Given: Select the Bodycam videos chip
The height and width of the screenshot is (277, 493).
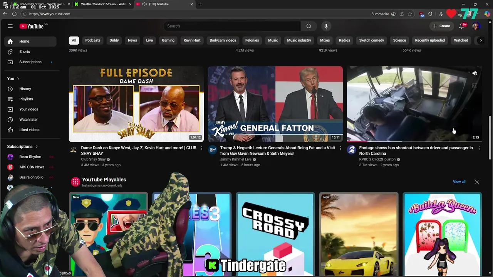Looking at the screenshot, I should (x=223, y=40).
